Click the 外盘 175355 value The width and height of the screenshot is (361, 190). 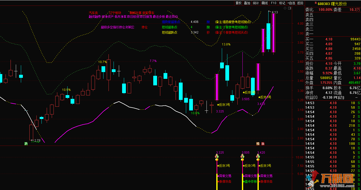point(326,83)
